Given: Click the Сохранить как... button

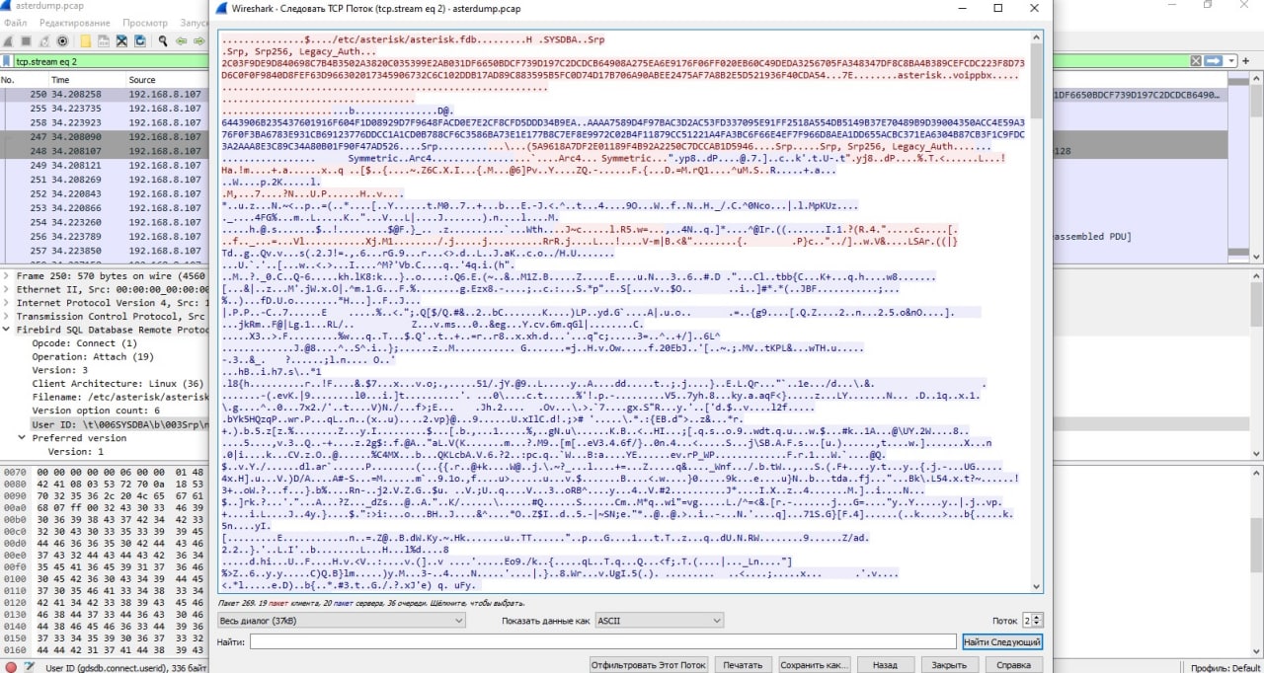Looking at the screenshot, I should click(815, 665).
